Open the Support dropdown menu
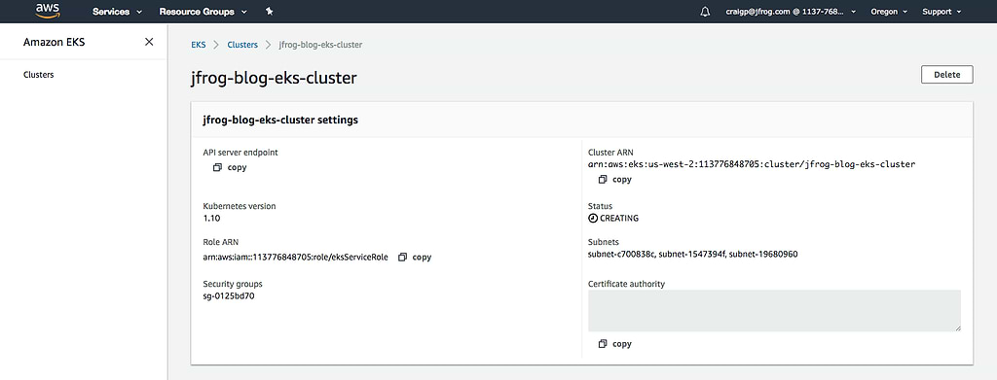Image resolution: width=997 pixels, height=380 pixels. click(942, 12)
